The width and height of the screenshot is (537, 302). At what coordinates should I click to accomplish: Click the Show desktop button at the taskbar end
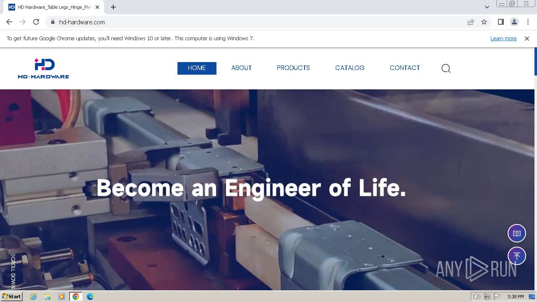532,297
